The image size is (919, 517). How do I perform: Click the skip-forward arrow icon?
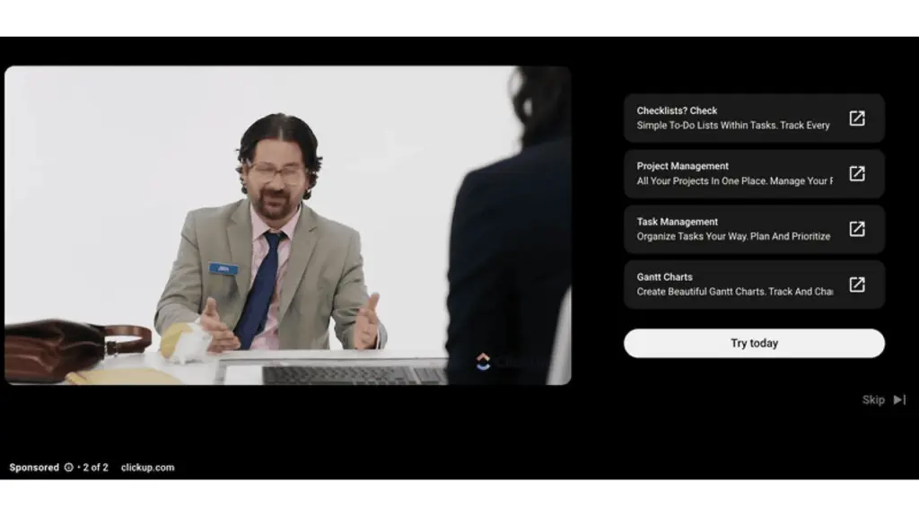(899, 399)
